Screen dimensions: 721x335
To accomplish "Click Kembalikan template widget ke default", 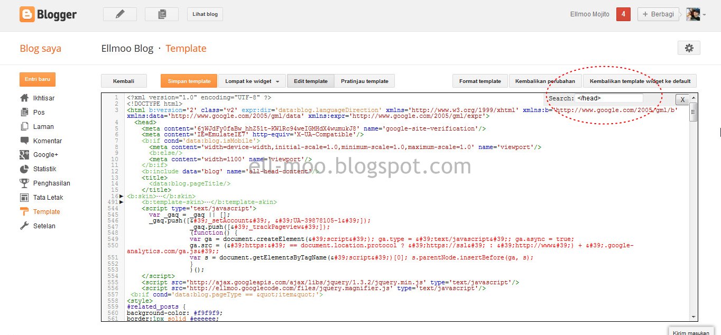I will (x=640, y=81).
